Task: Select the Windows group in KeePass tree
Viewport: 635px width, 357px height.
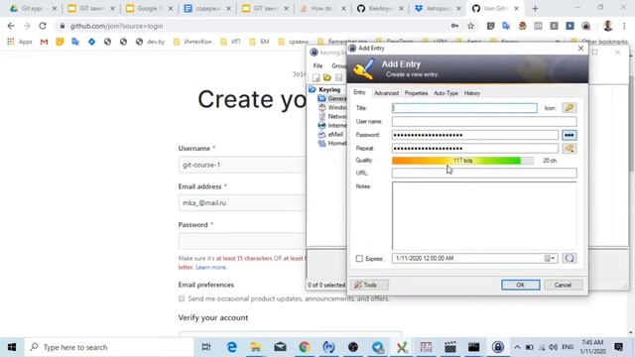Action: click(332, 107)
